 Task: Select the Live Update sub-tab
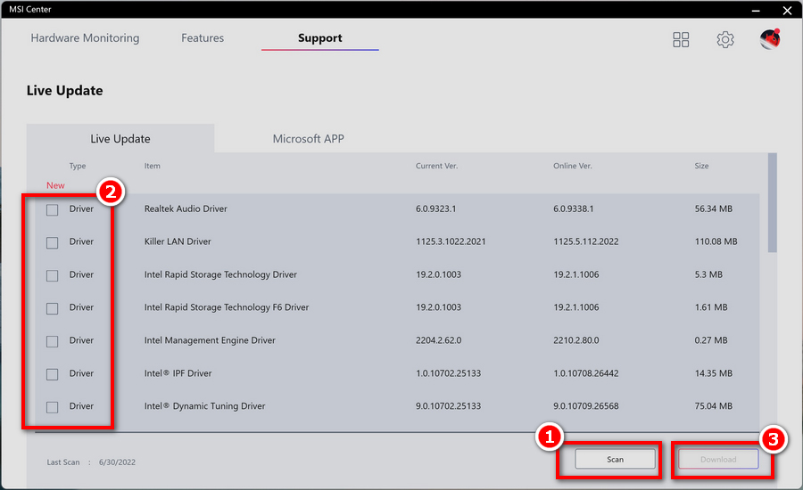[x=120, y=139]
